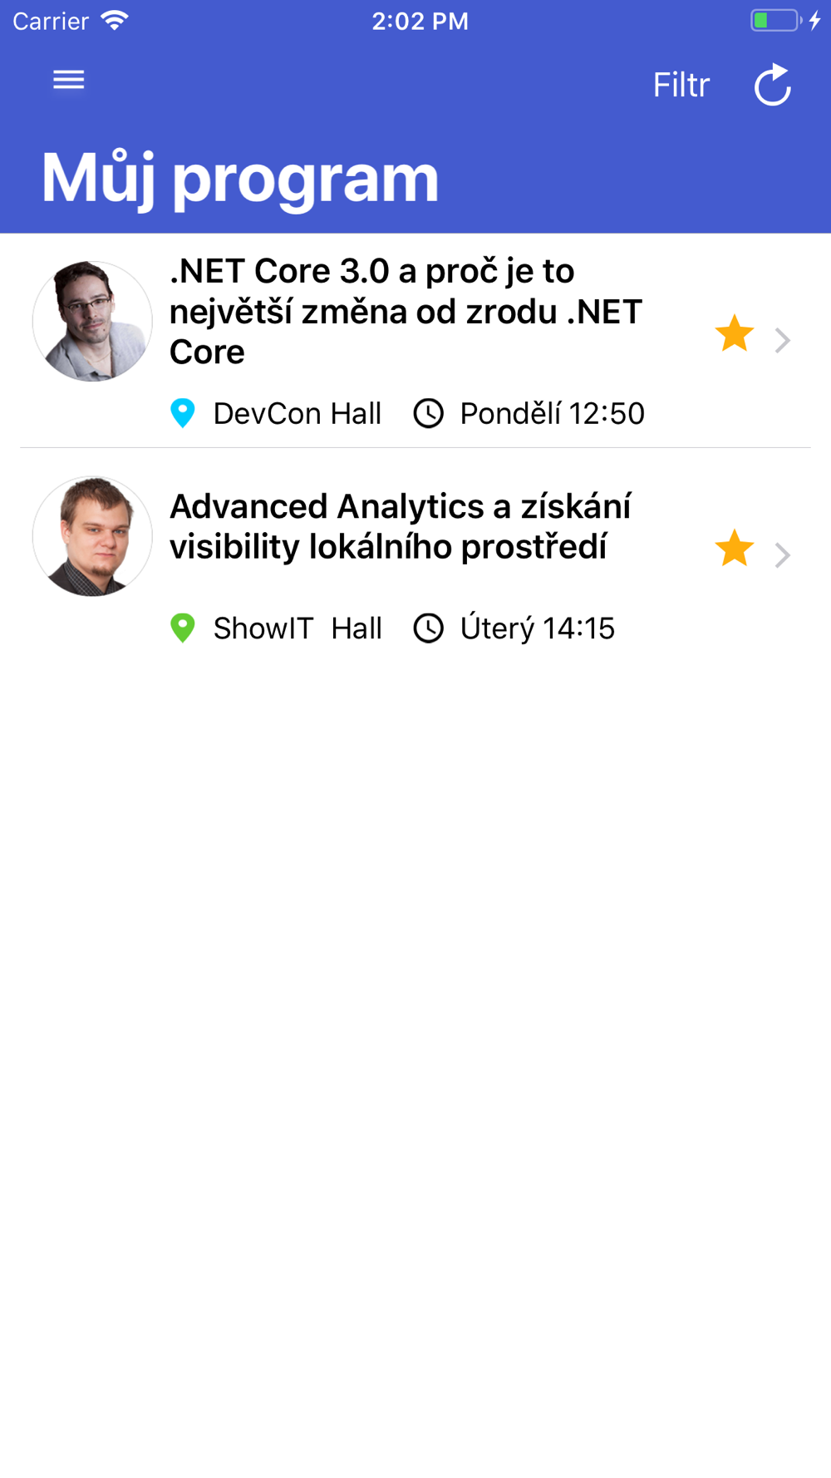Image resolution: width=831 pixels, height=1478 pixels.
Task: Tap the Wi-Fi icon in status bar
Action: (x=115, y=20)
